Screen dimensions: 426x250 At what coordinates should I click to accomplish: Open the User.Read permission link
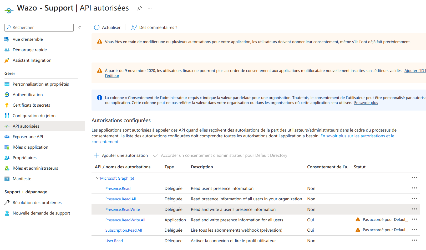point(114,241)
